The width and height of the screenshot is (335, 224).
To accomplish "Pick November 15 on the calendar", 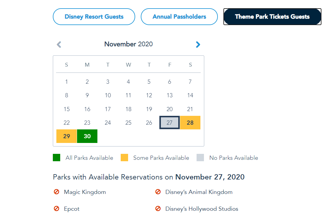I will (x=67, y=109).
